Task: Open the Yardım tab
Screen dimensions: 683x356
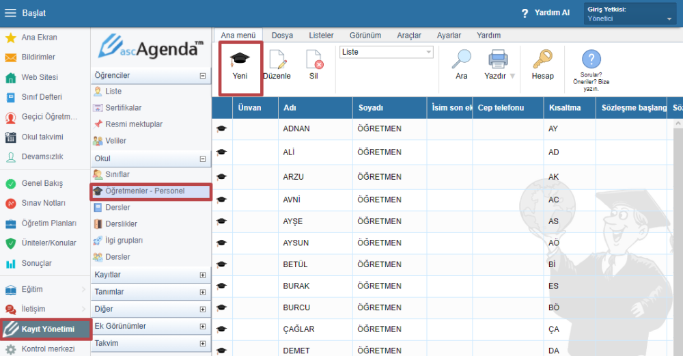Action: click(488, 36)
